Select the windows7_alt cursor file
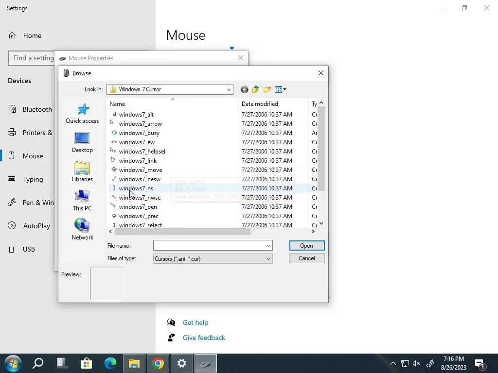Screen dimensions: 498x373 coord(136,115)
